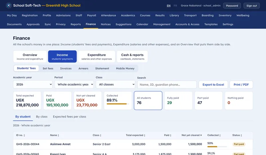Sort table by Name column
Image resolution: width=266 pixels, height=155 pixels.
tap(55, 135)
